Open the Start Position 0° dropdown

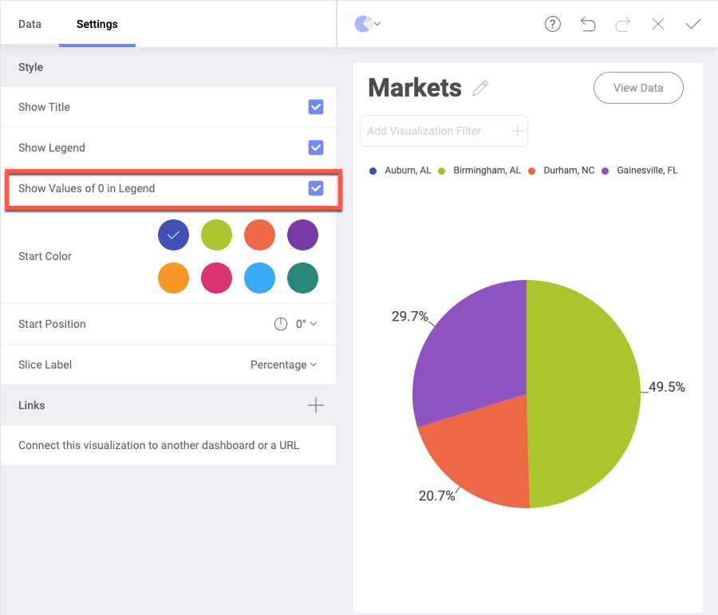(306, 324)
